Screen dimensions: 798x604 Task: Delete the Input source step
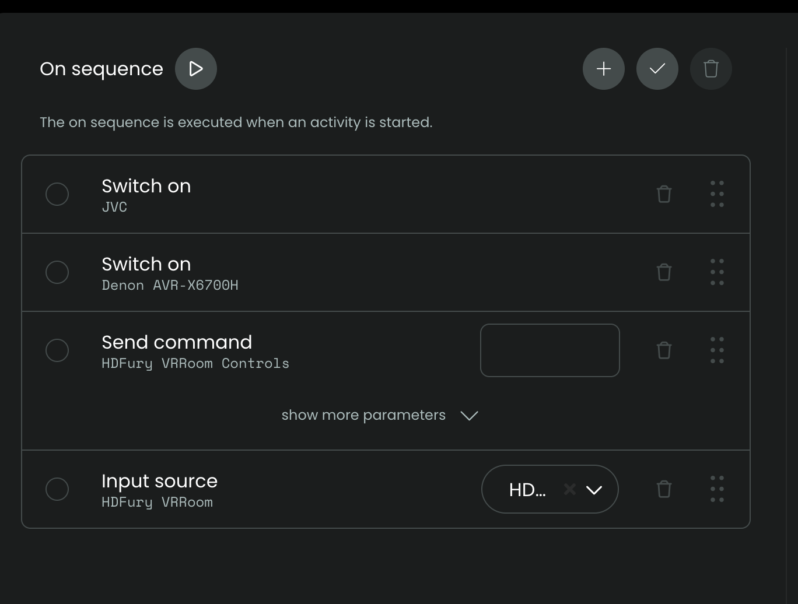[x=664, y=489]
